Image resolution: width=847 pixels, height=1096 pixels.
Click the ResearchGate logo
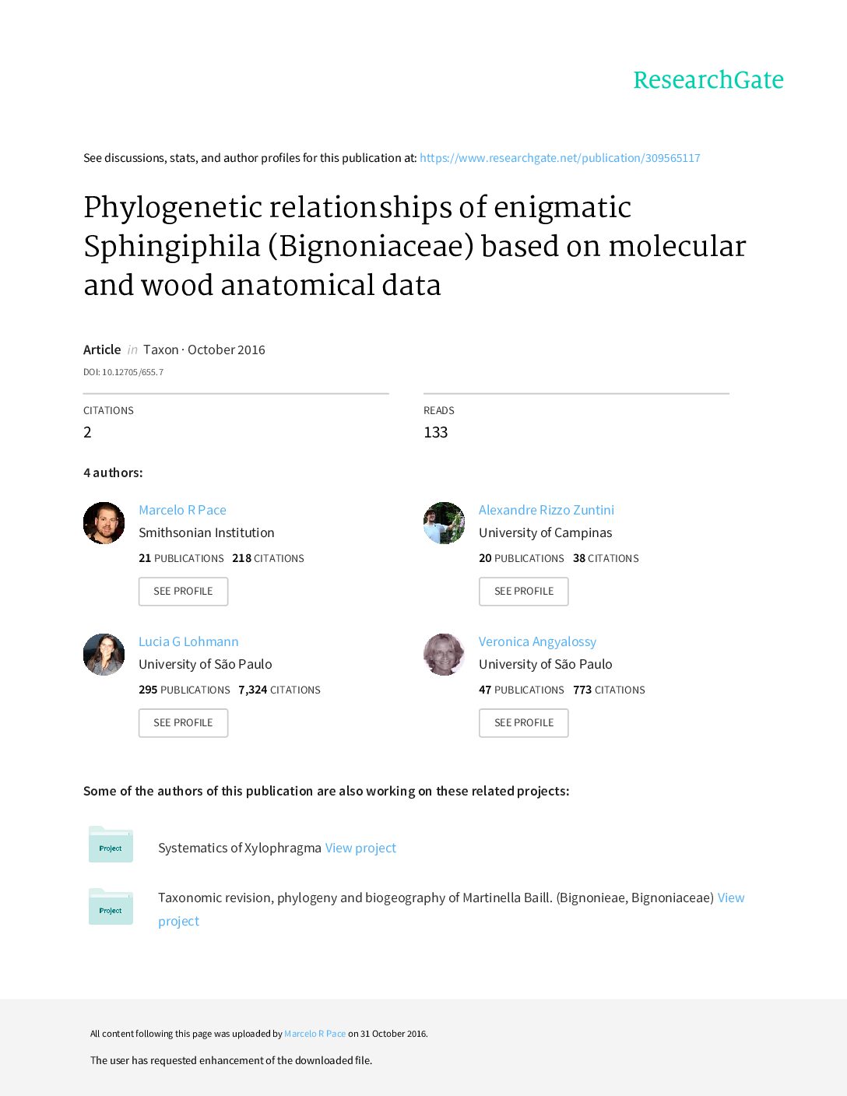708,79
